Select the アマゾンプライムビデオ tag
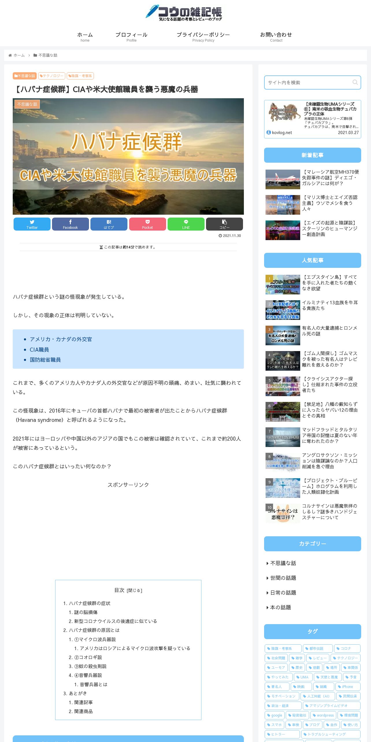Image resolution: width=371 pixels, height=742 pixels. 331,706
